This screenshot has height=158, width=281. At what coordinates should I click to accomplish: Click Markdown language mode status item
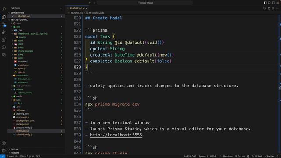[x=227, y=156]
